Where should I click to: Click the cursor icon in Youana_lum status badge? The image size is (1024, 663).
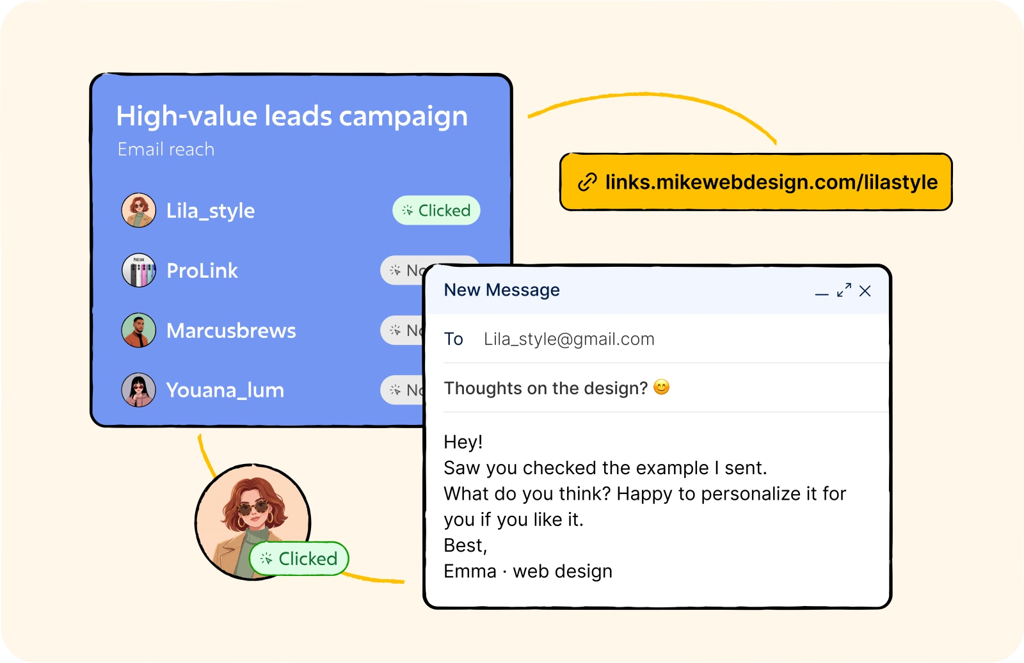[396, 390]
